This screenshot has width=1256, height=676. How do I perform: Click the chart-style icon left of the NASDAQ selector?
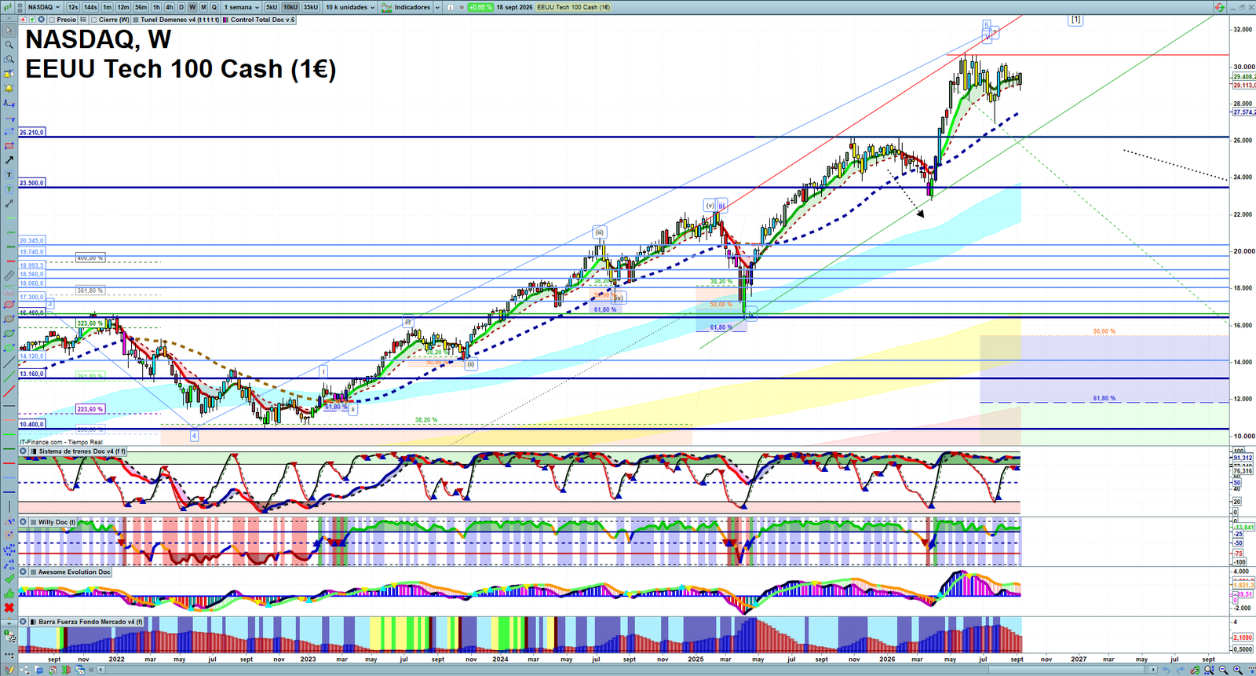tap(7, 7)
